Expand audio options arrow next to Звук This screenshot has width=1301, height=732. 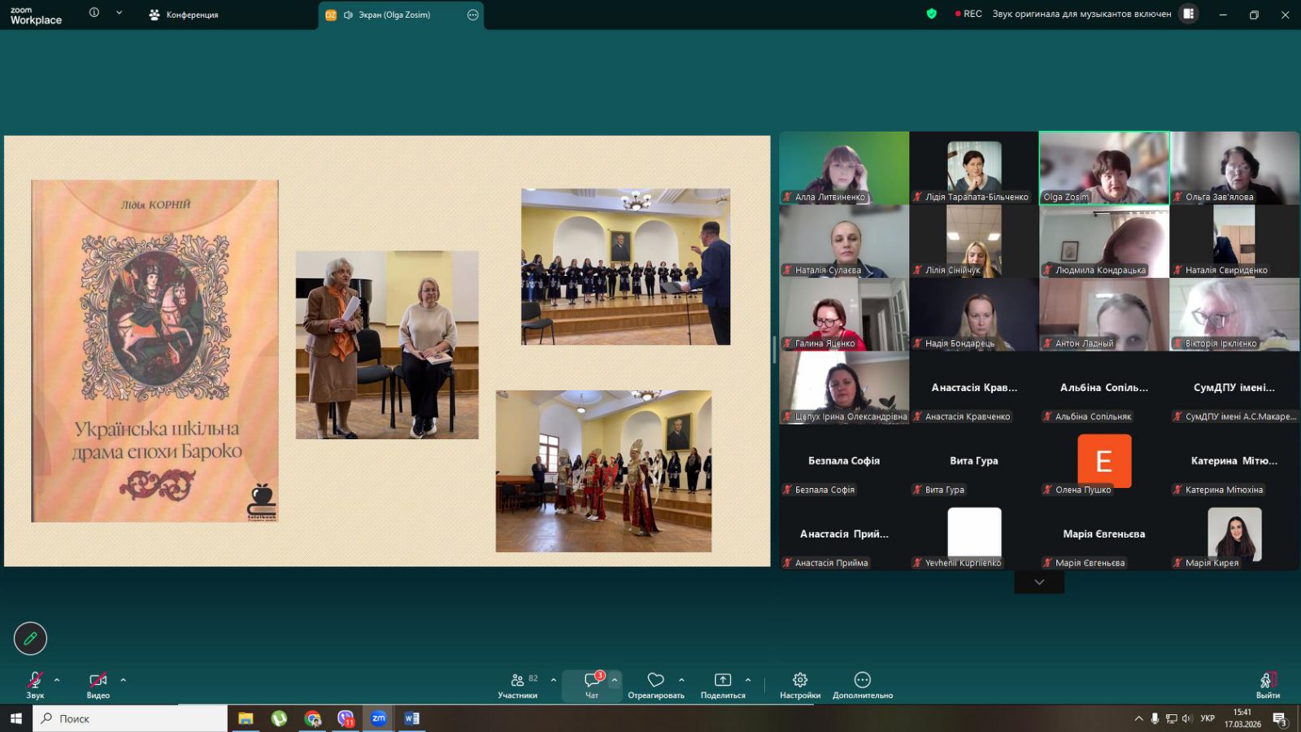(57, 680)
